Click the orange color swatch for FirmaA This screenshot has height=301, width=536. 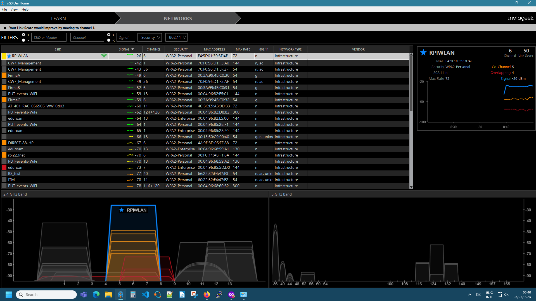click(4, 75)
